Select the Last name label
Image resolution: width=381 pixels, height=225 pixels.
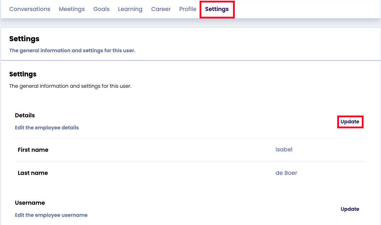(33, 173)
